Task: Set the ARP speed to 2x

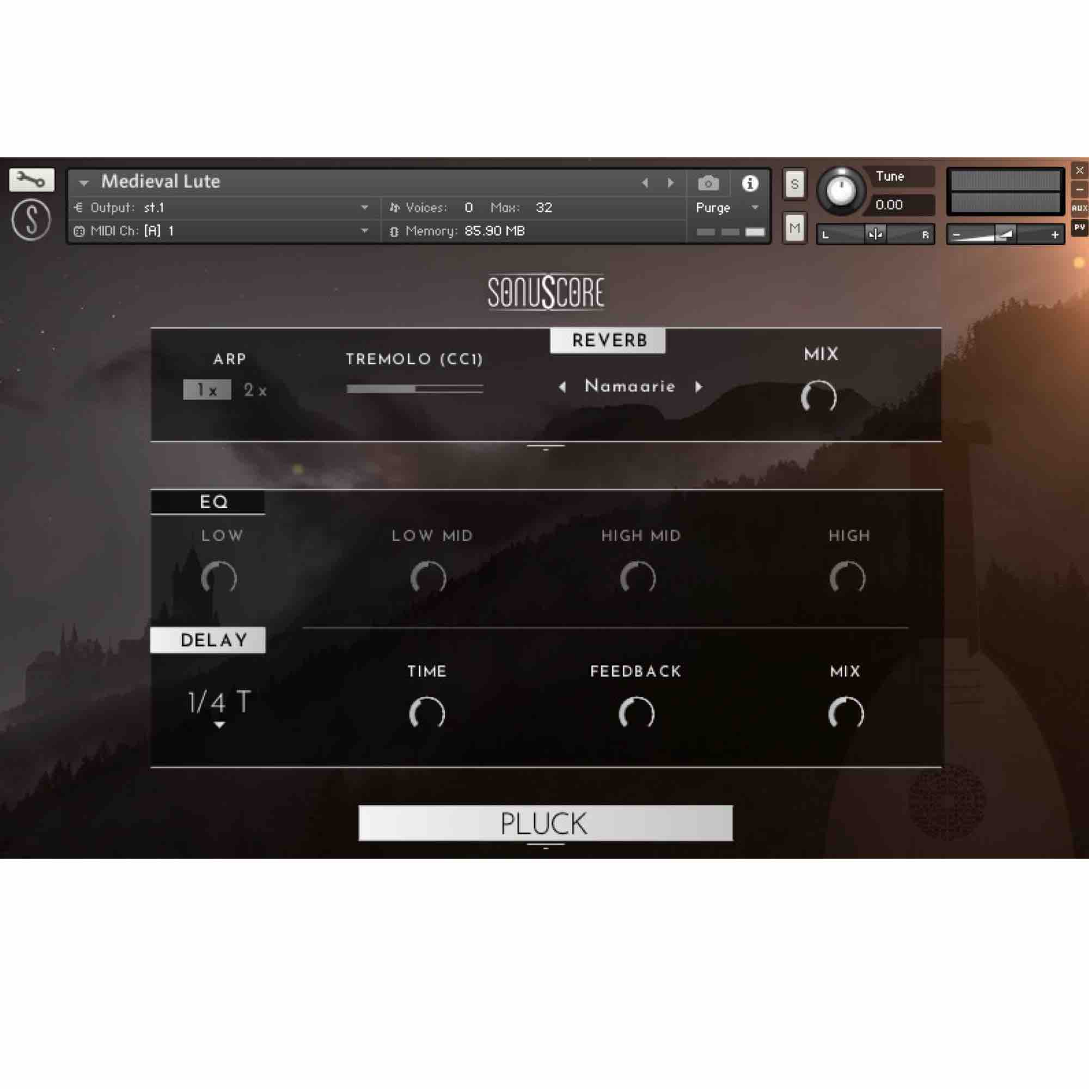Action: point(255,389)
